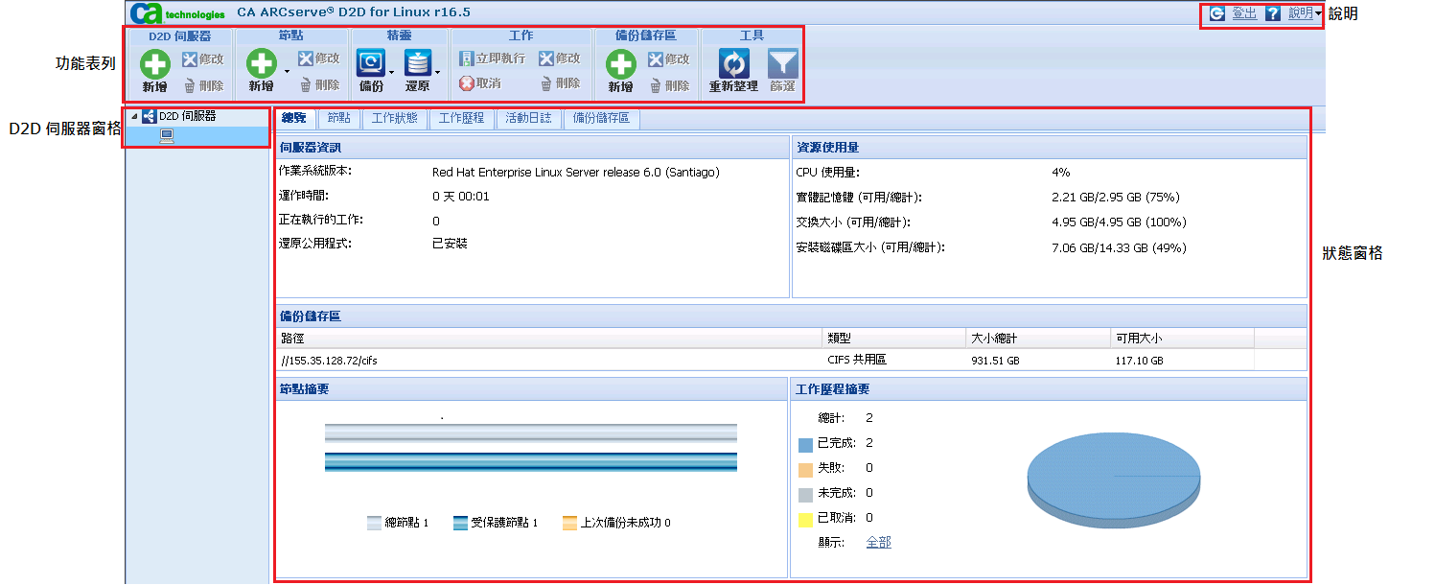Open the dropdown arrow beside 節點 新增

[287, 72]
